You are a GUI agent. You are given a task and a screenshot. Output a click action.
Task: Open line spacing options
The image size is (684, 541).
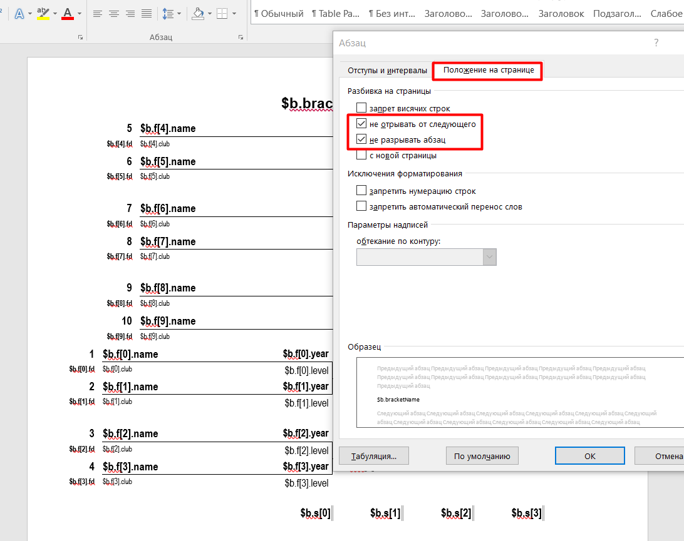pyautogui.click(x=168, y=14)
